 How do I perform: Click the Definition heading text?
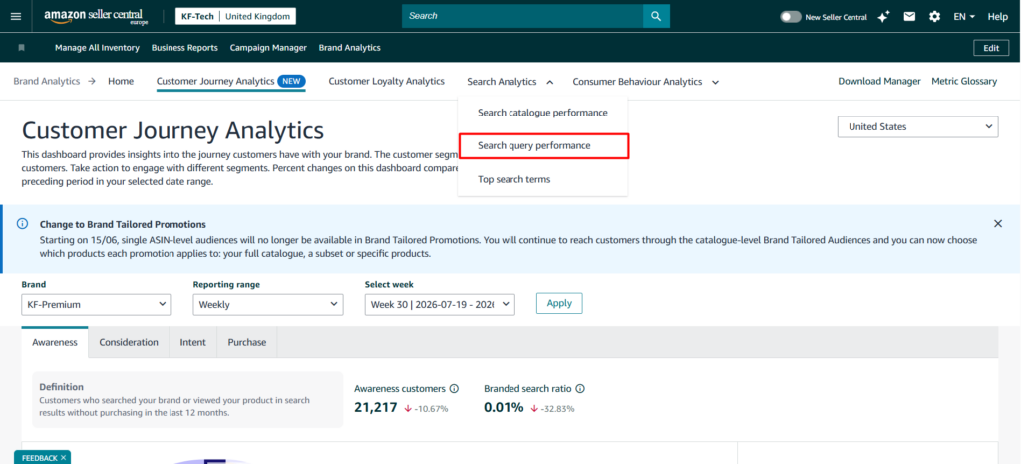(x=61, y=387)
